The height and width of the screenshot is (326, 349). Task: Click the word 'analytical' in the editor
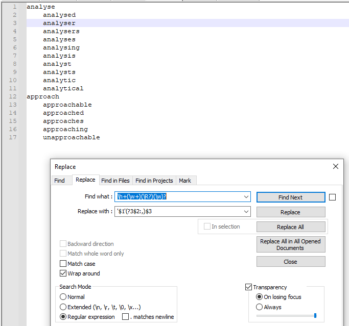point(63,88)
